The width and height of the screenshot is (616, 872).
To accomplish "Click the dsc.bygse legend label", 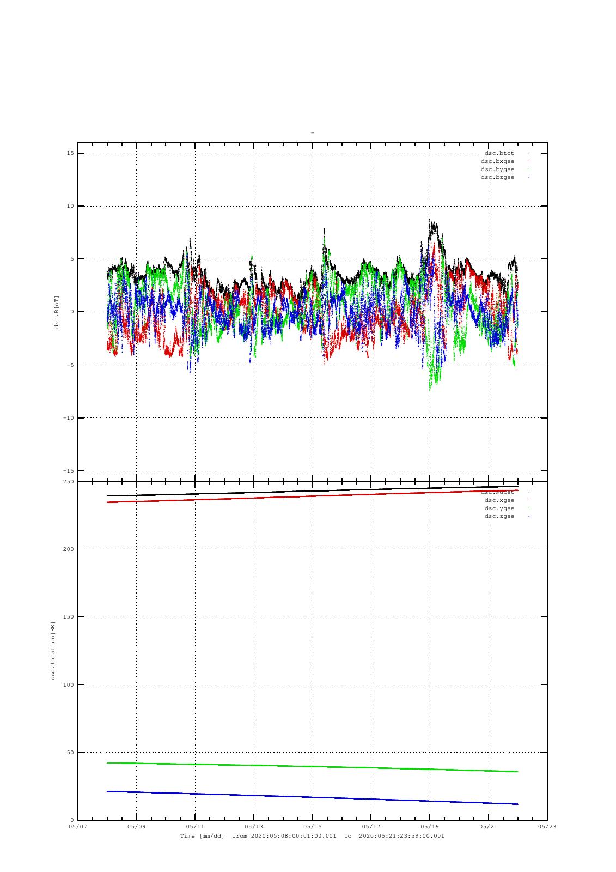I will tap(497, 169).
